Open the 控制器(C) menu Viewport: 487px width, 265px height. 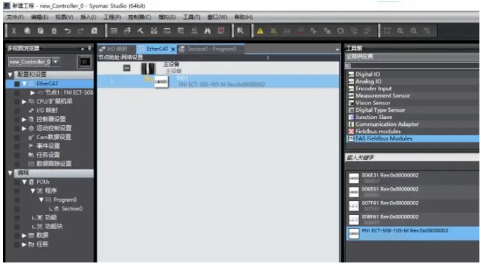pyautogui.click(x=139, y=17)
